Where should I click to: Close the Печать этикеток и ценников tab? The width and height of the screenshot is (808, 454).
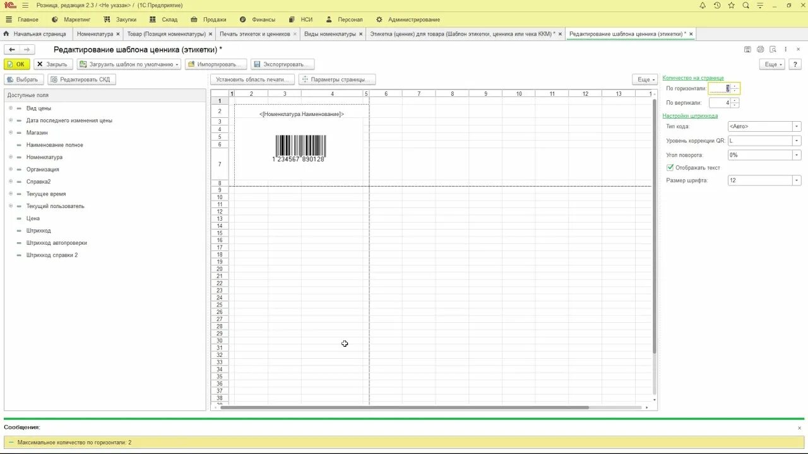(295, 34)
